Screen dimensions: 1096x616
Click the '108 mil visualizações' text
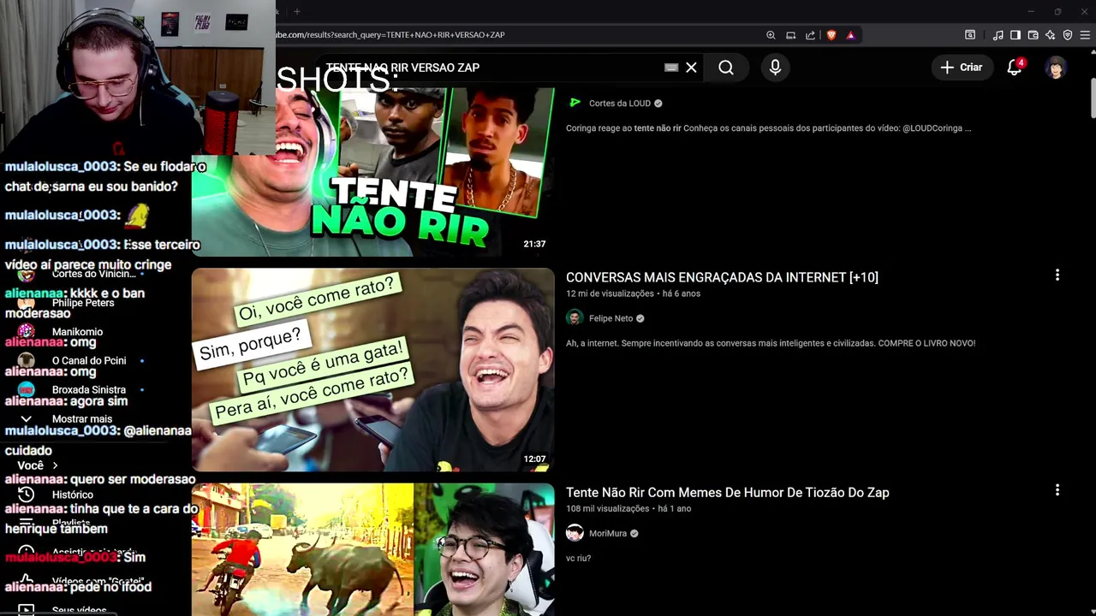[607, 509]
